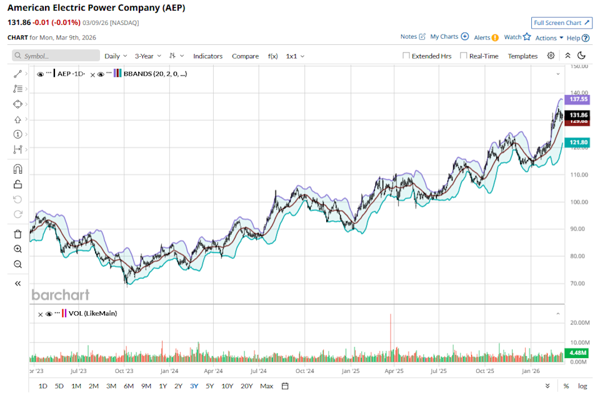600x398 pixels.
Task: Enable the Extended Hrs checkbox
Action: click(x=406, y=56)
